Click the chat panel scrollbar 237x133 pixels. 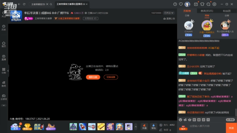tap(236, 113)
